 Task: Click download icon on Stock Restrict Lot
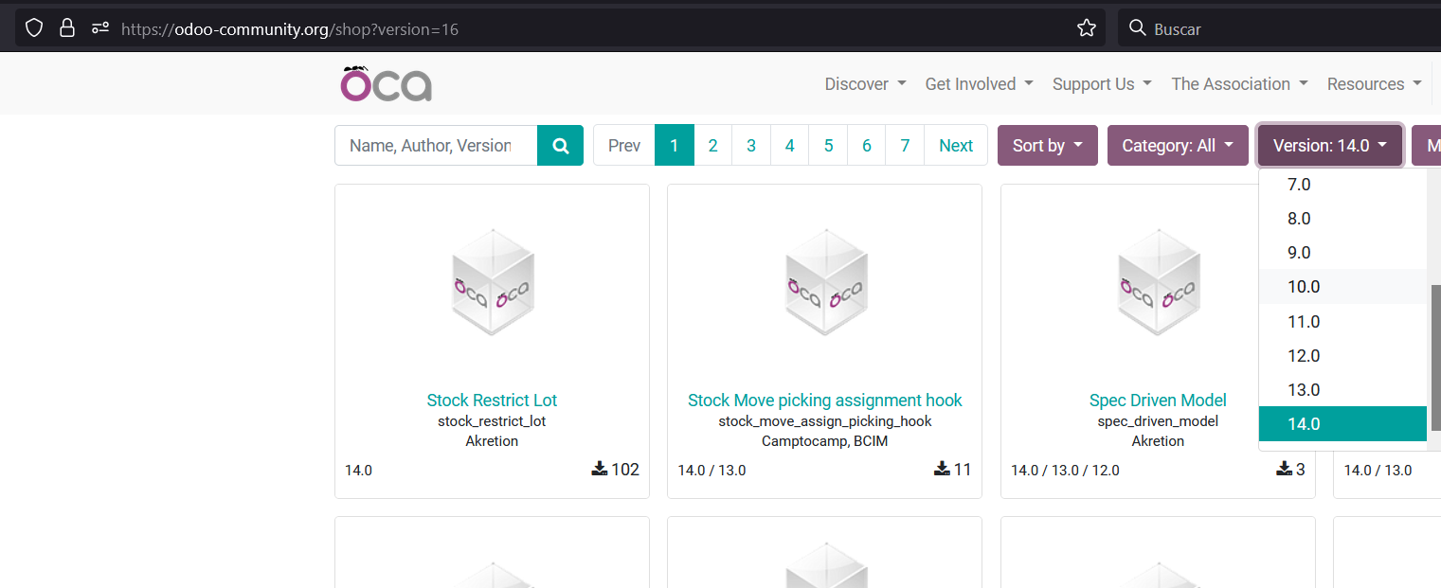(600, 469)
